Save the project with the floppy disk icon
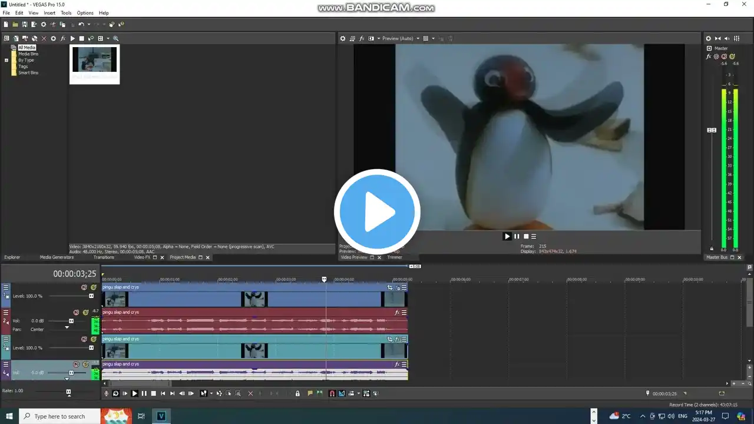The width and height of the screenshot is (754, 424). [x=25, y=24]
